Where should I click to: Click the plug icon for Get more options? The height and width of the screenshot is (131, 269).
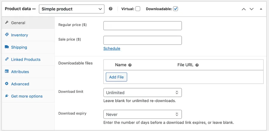coord(7,96)
